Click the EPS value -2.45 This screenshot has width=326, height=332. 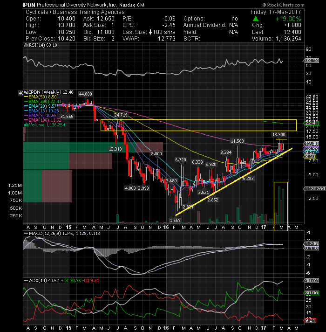coord(169,25)
